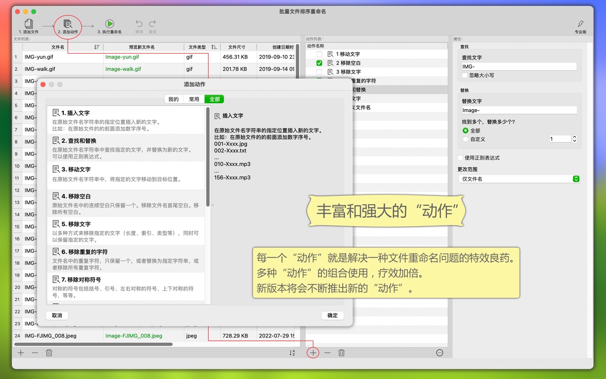Screen dimensions: 606x379
Task: Click the replace count stepper arrows
Action: coord(575,139)
